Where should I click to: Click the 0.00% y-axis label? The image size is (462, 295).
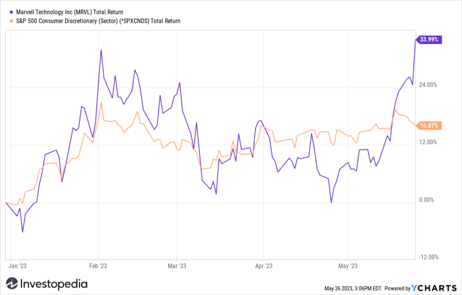coord(428,200)
